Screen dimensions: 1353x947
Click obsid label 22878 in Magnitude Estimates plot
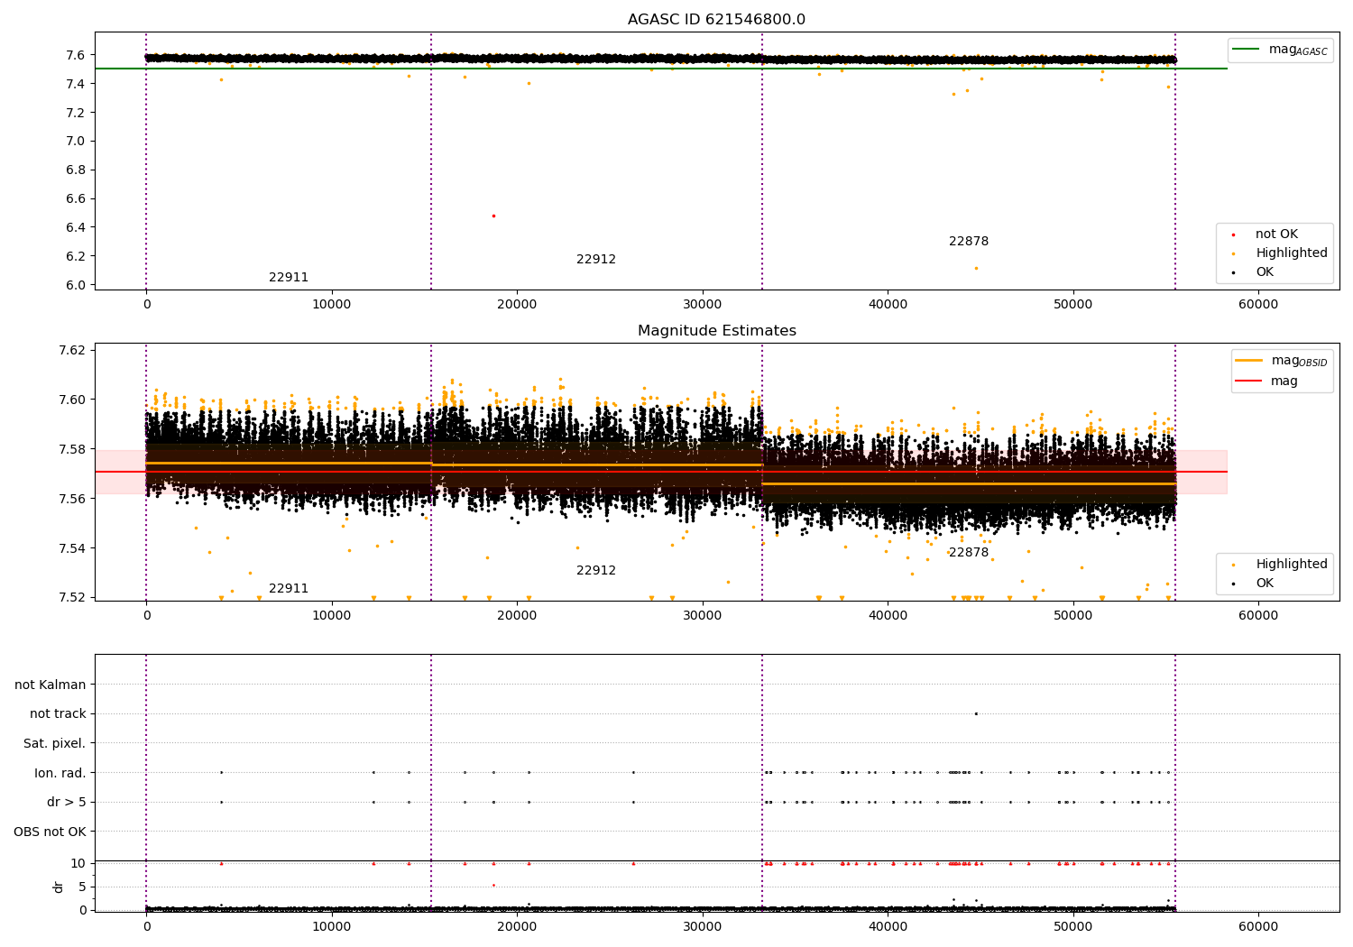969,553
